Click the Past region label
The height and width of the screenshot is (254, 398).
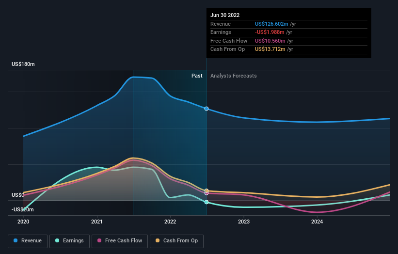pos(197,76)
